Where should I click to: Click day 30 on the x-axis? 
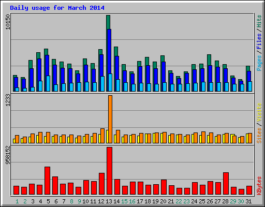point(241,201)
